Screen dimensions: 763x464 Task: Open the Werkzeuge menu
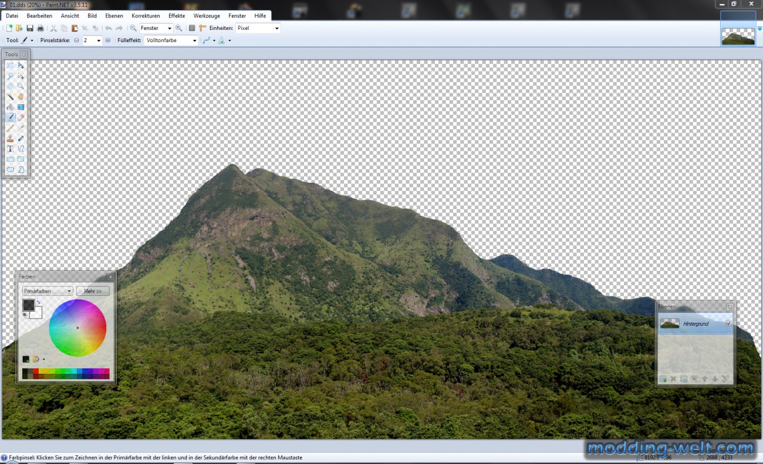tap(207, 16)
